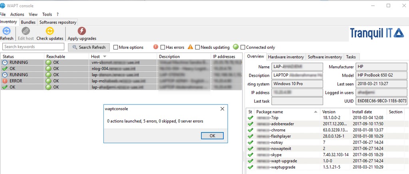This screenshot has height=174, width=409.
Task: Click the Refresh toolbar icon
Action: point(6,31)
